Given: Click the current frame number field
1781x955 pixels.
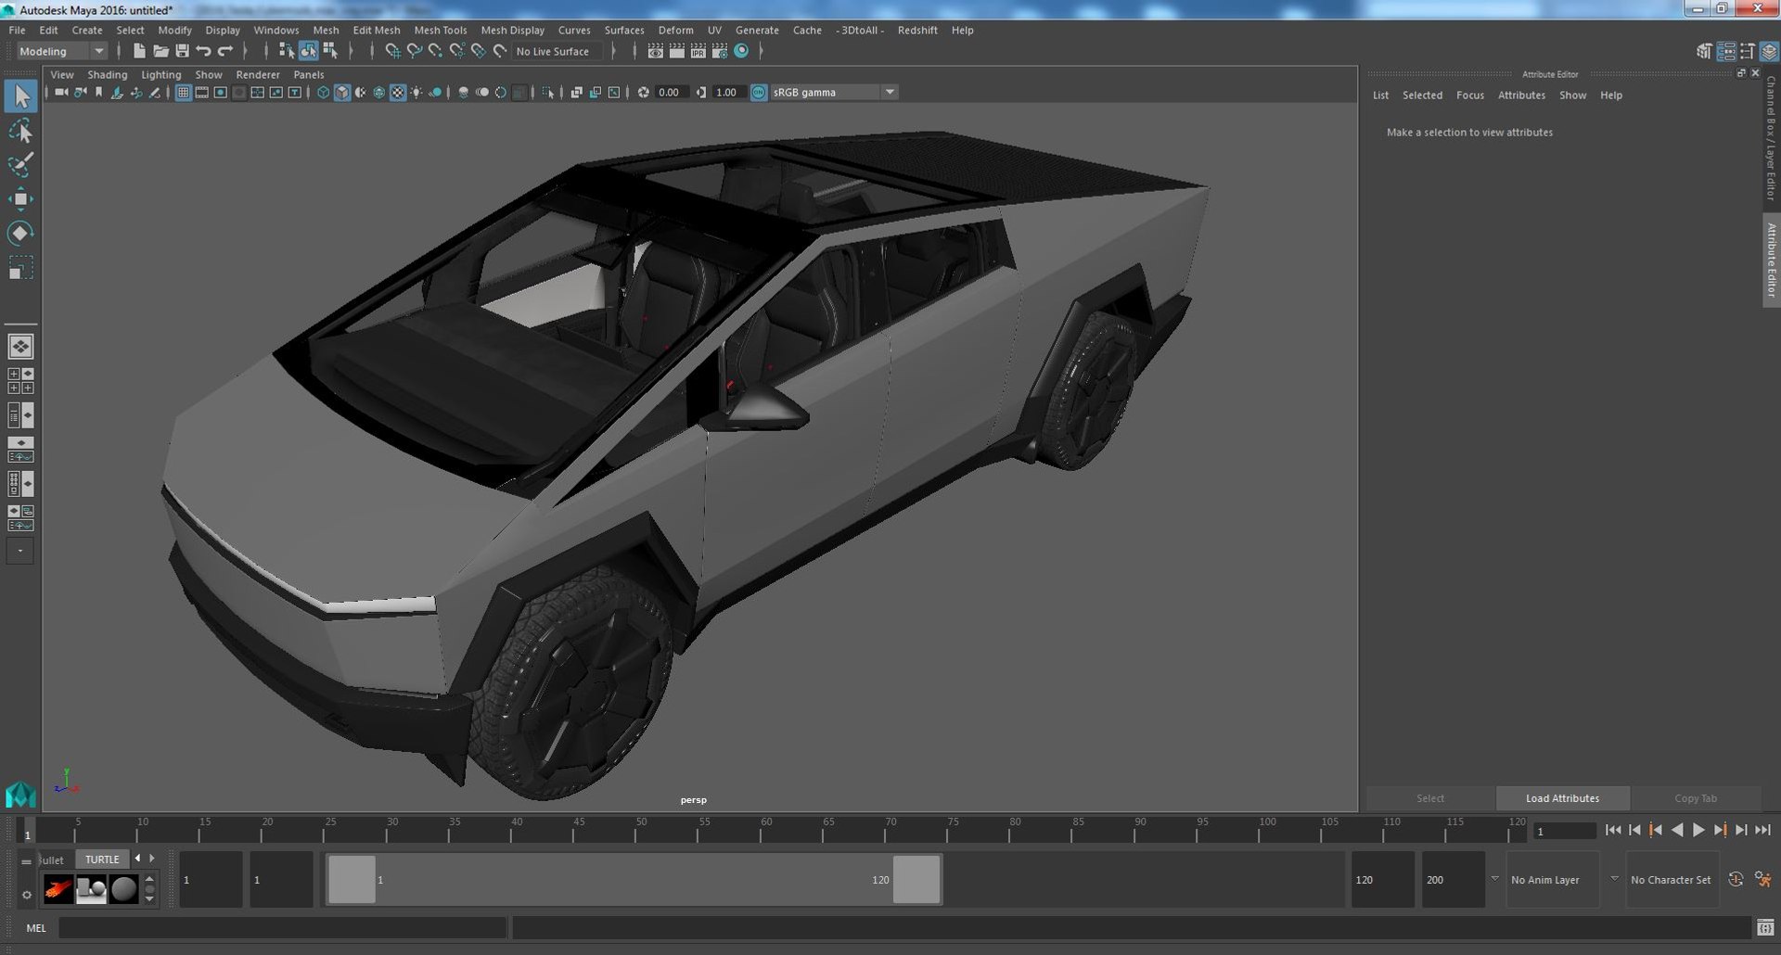Looking at the screenshot, I should click(1565, 831).
